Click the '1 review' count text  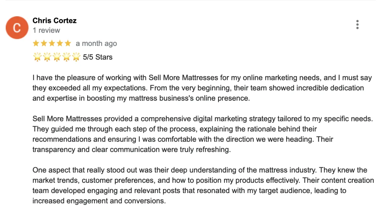pyautogui.click(x=46, y=31)
